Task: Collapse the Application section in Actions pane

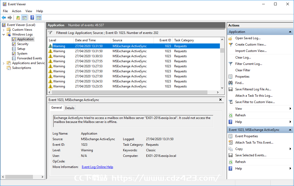Action: (290, 32)
